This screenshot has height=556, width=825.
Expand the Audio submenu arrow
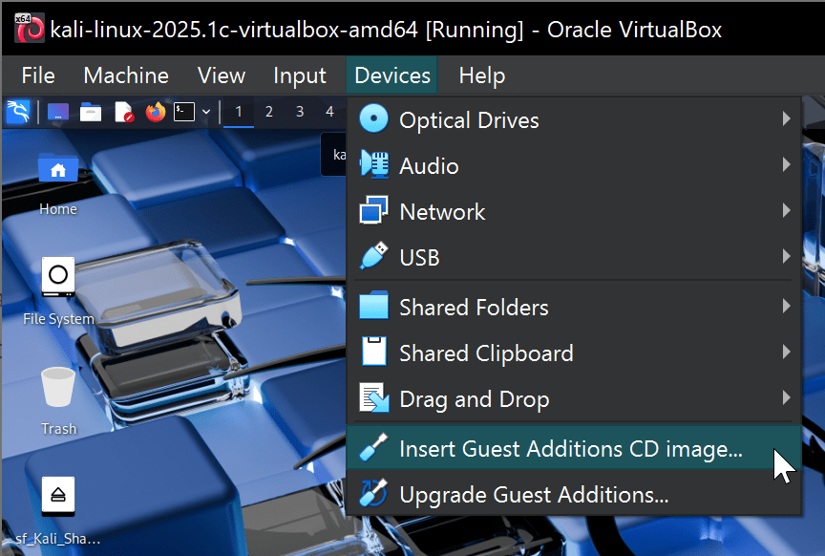786,165
